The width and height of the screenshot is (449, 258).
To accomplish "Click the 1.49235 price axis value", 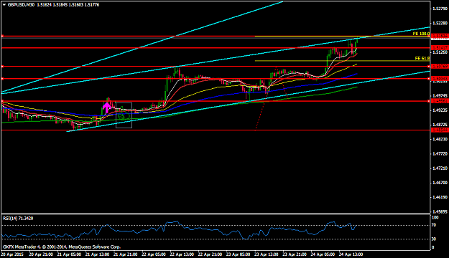I will click(440, 110).
